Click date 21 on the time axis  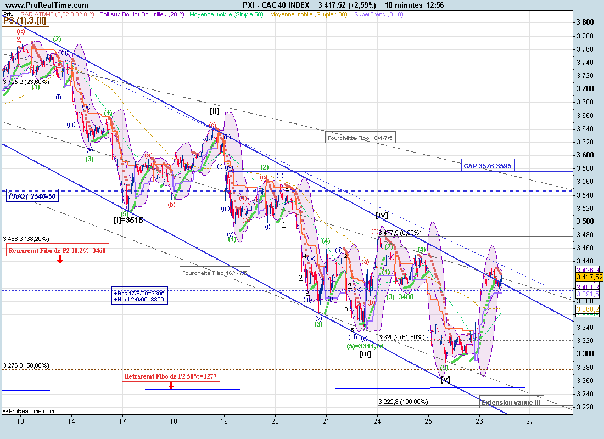tap(326, 421)
